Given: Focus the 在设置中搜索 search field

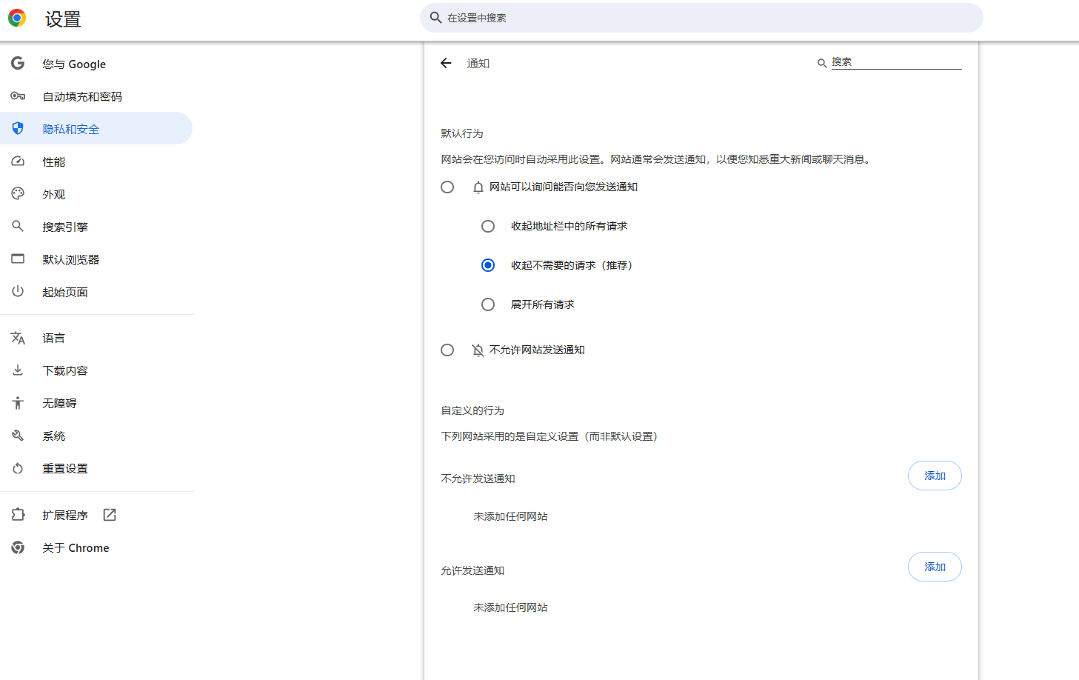Looking at the screenshot, I should (701, 18).
